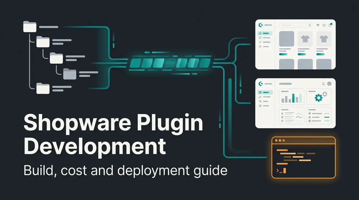
Task: Click inside the storefront search field
Action: point(296,25)
